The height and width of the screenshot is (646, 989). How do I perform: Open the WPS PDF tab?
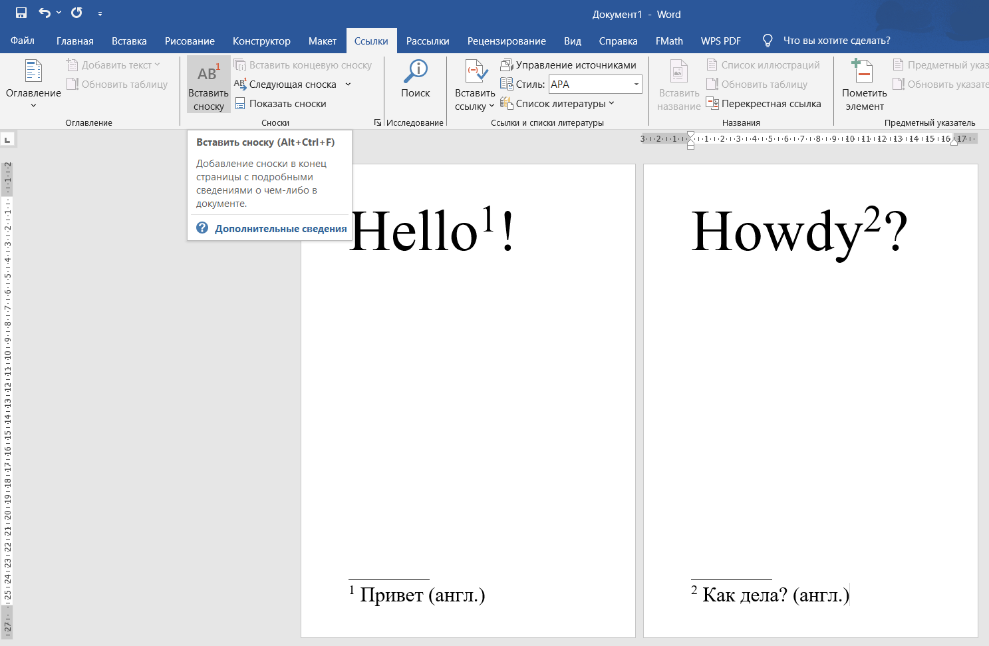tap(721, 41)
